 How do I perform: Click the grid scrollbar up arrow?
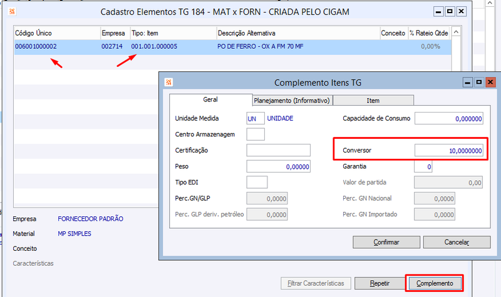click(x=456, y=32)
